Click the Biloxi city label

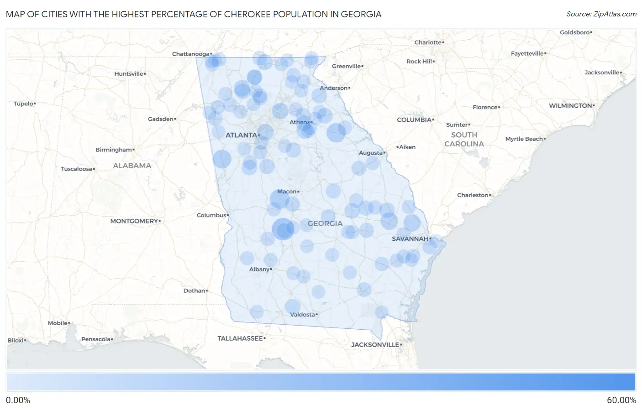click(x=16, y=340)
